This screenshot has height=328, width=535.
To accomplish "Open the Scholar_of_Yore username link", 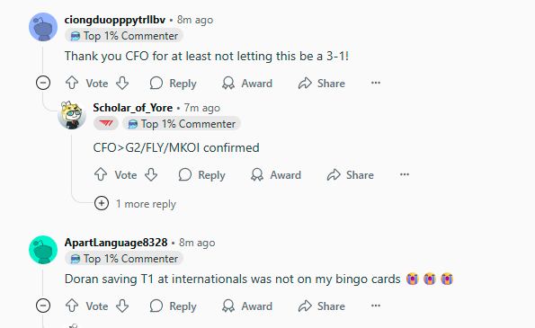I will pos(133,108).
